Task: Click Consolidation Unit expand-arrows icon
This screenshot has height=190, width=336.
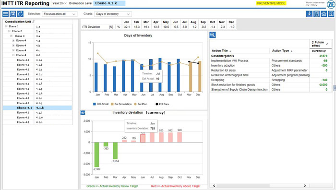Action: [x=34, y=22]
